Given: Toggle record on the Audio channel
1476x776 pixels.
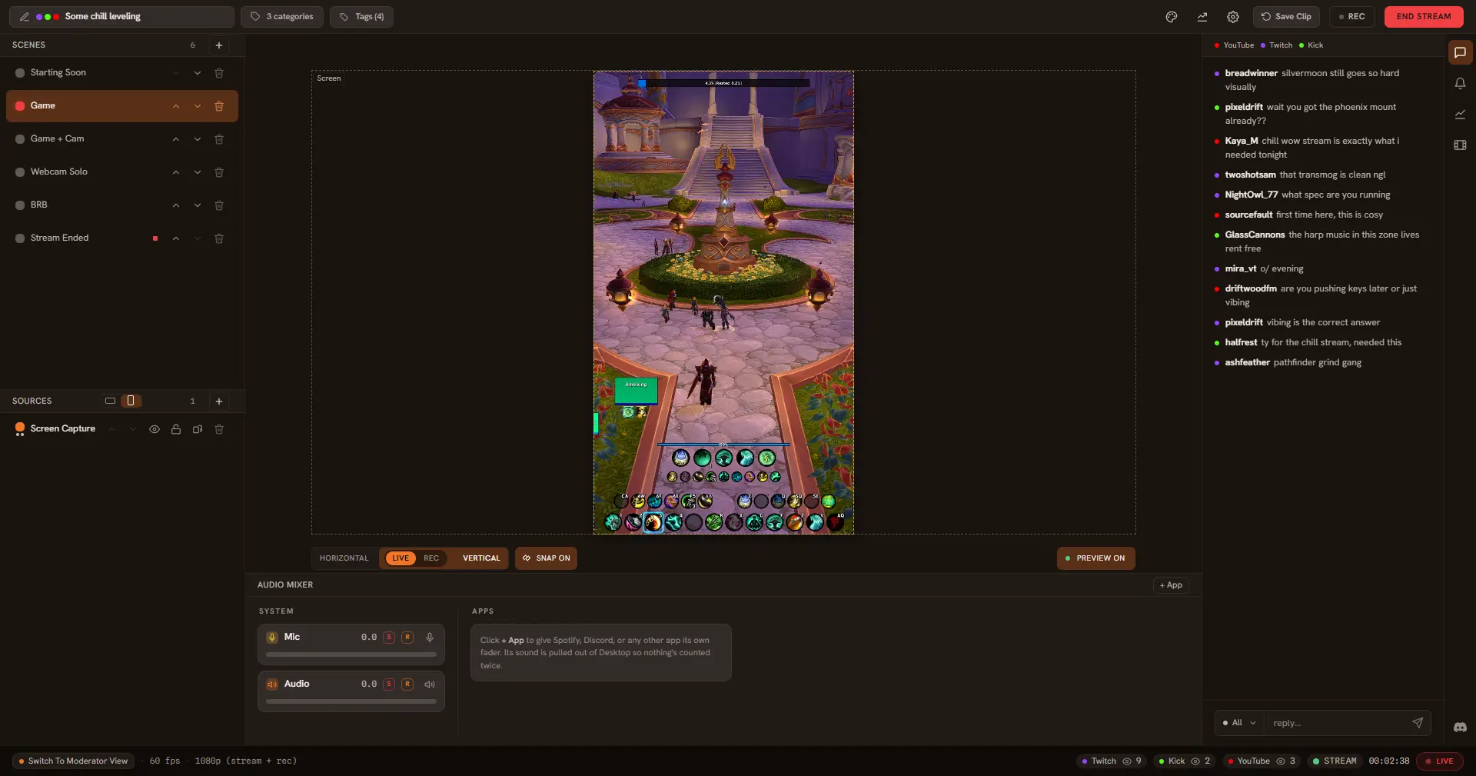Looking at the screenshot, I should click(x=407, y=684).
